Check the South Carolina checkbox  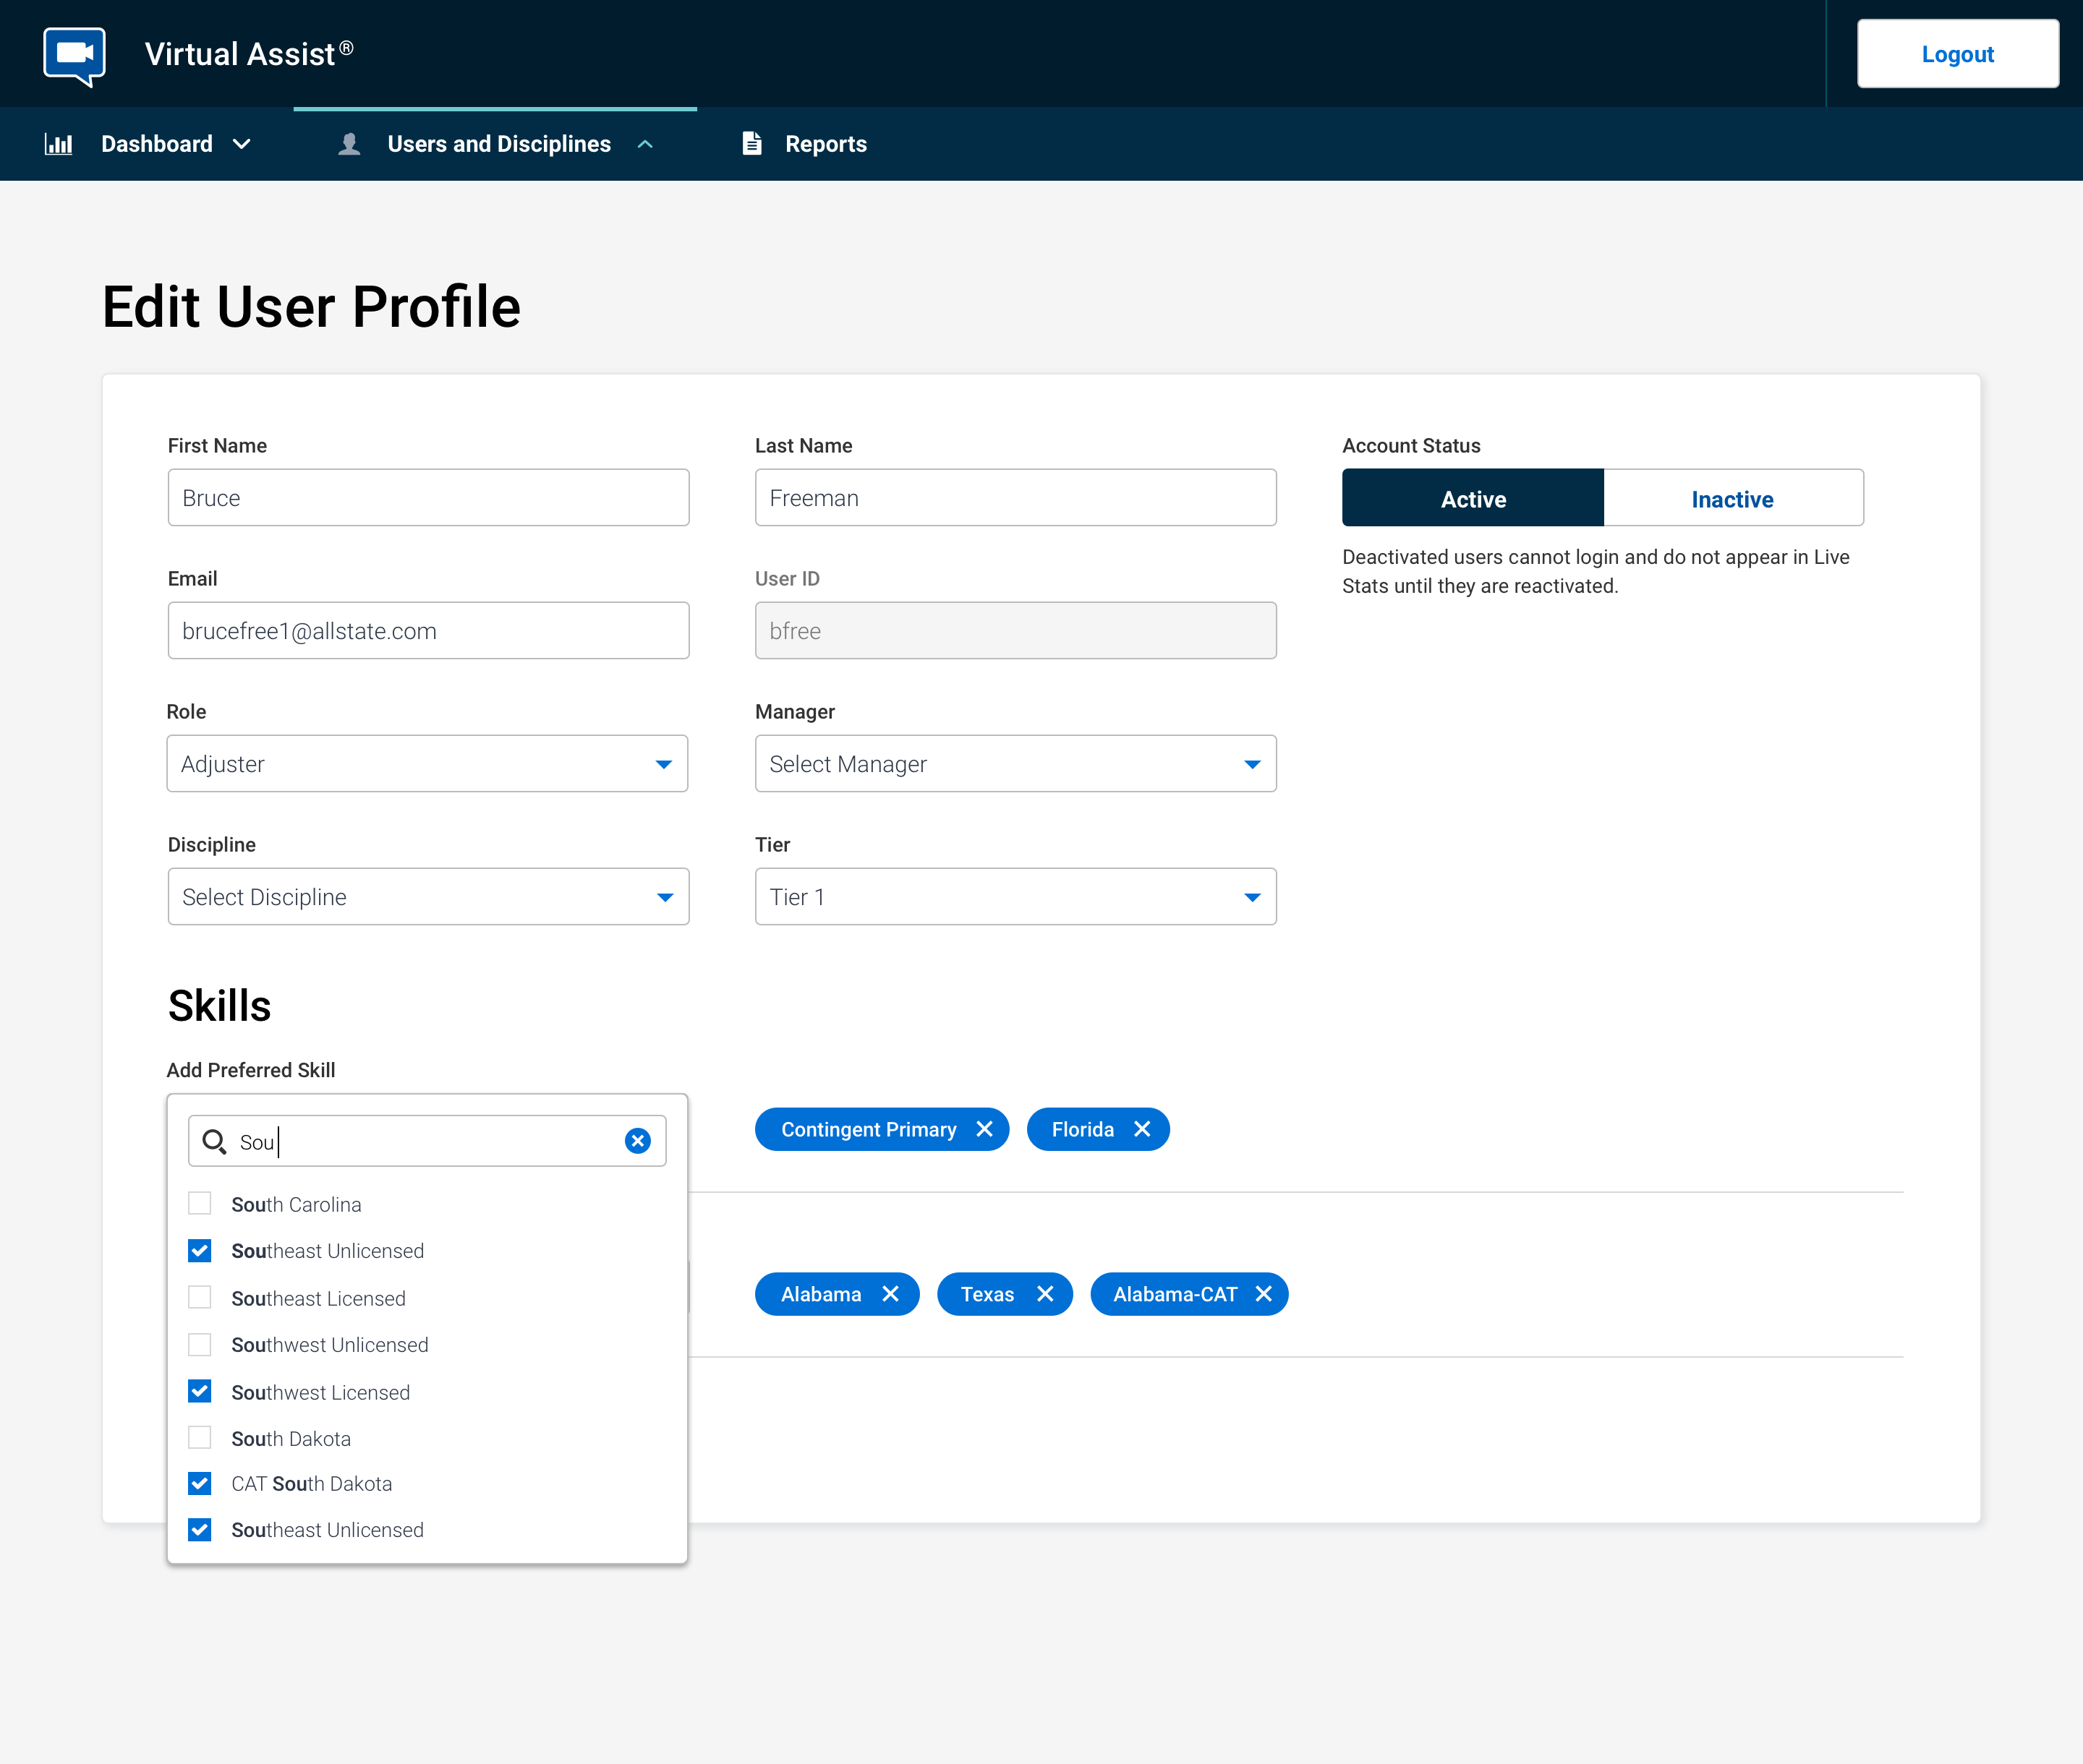coord(200,1203)
